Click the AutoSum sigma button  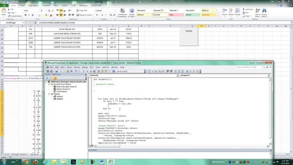click(248, 9)
